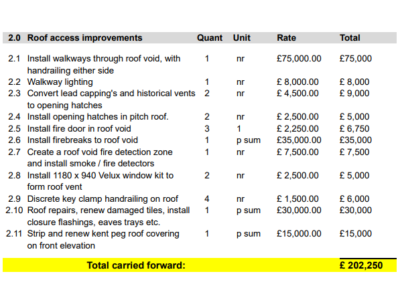Select the Velux window kit item description
400x292 pixels.
pos(101,181)
